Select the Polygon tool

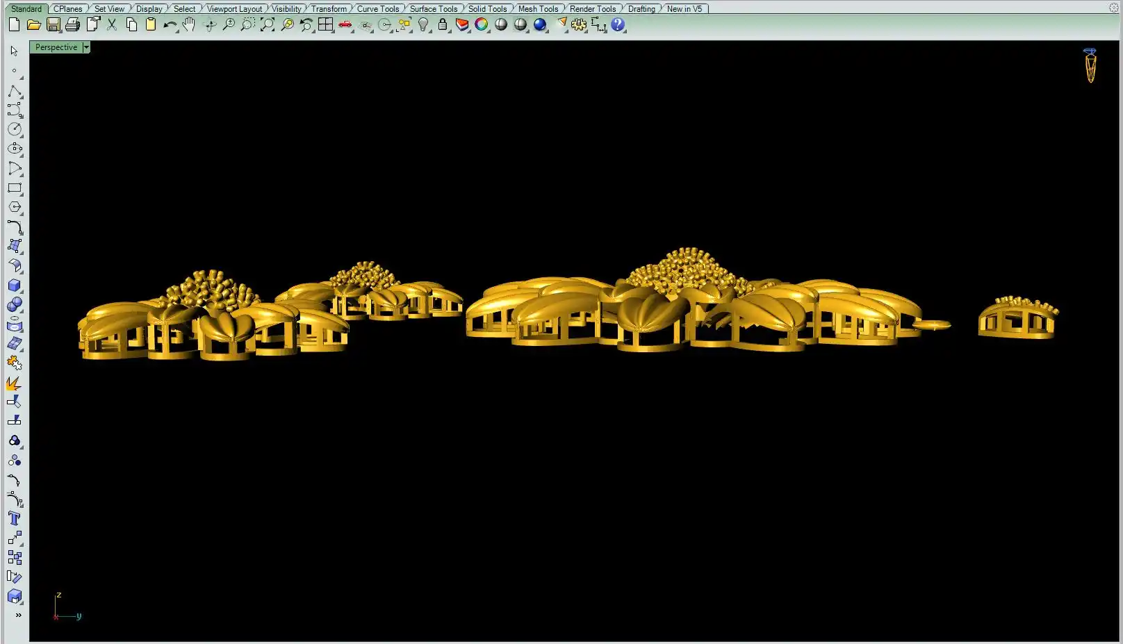tap(15, 207)
